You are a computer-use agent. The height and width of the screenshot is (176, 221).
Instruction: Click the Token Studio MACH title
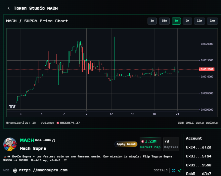click(36, 8)
